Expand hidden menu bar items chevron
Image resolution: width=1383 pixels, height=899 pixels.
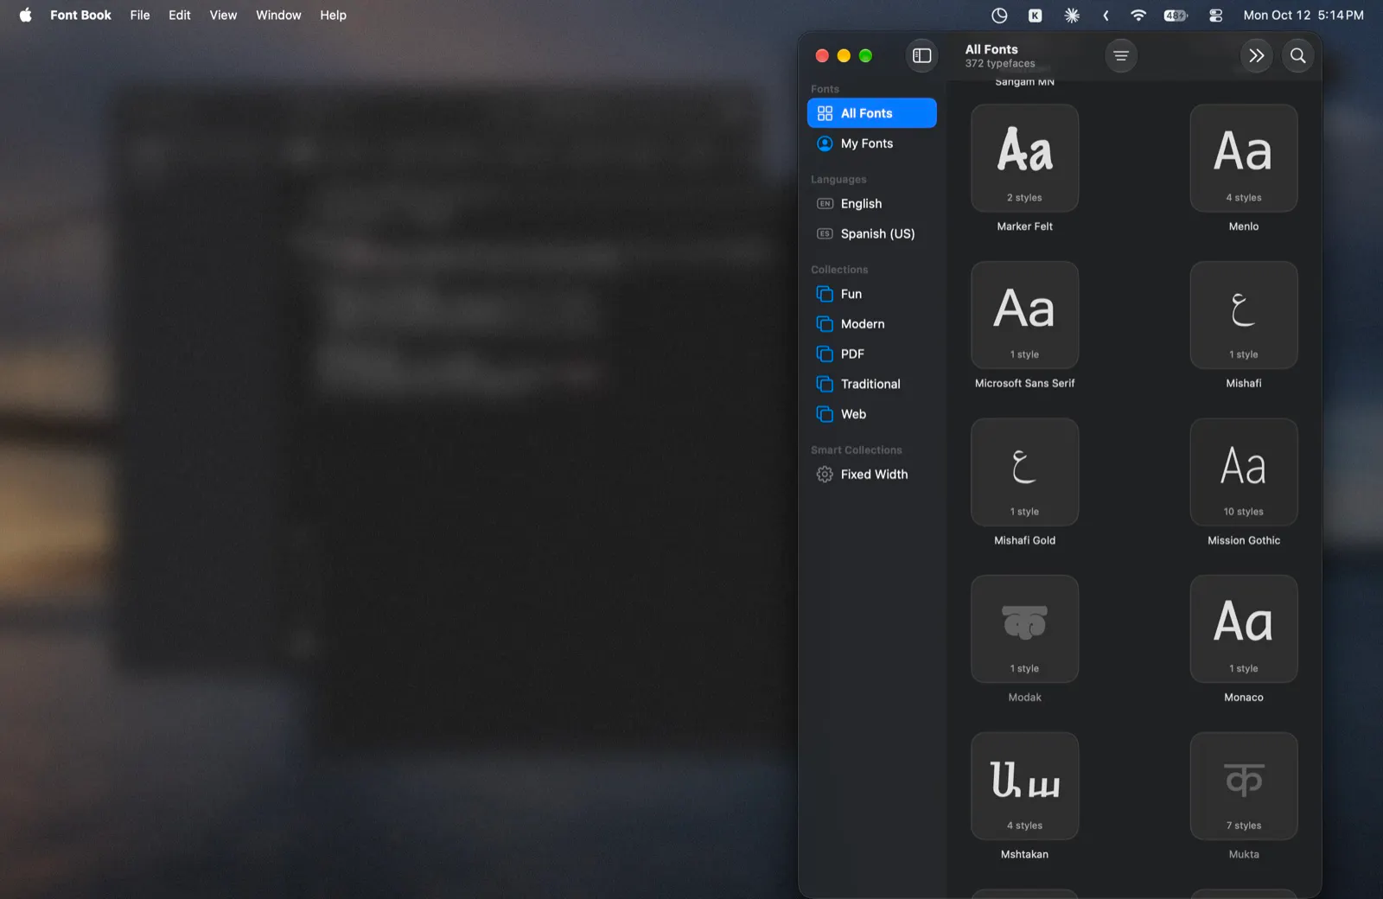point(1106,15)
